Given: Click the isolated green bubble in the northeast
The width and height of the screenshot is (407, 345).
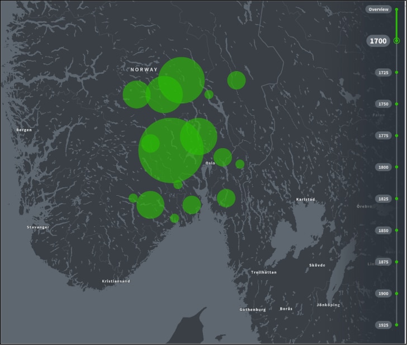Looking at the screenshot, I should pyautogui.click(x=236, y=80).
